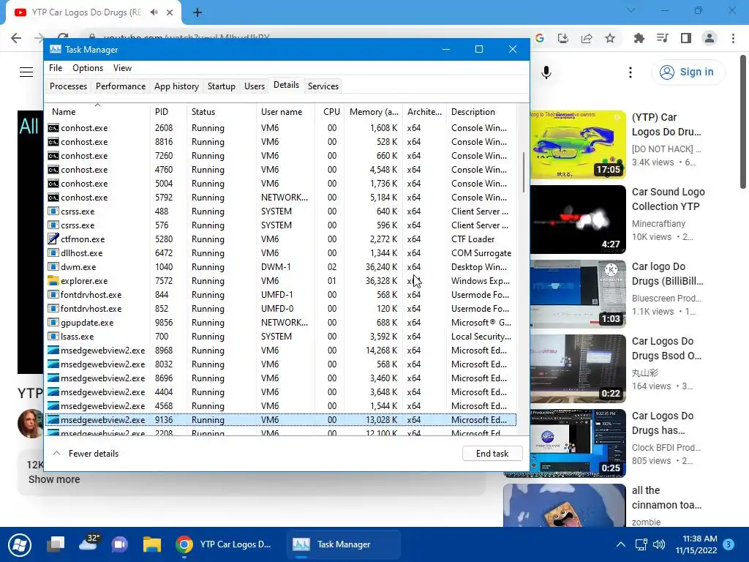Viewport: 749px width, 562px height.
Task: Toggle Chrome side panel icon
Action: (x=686, y=38)
